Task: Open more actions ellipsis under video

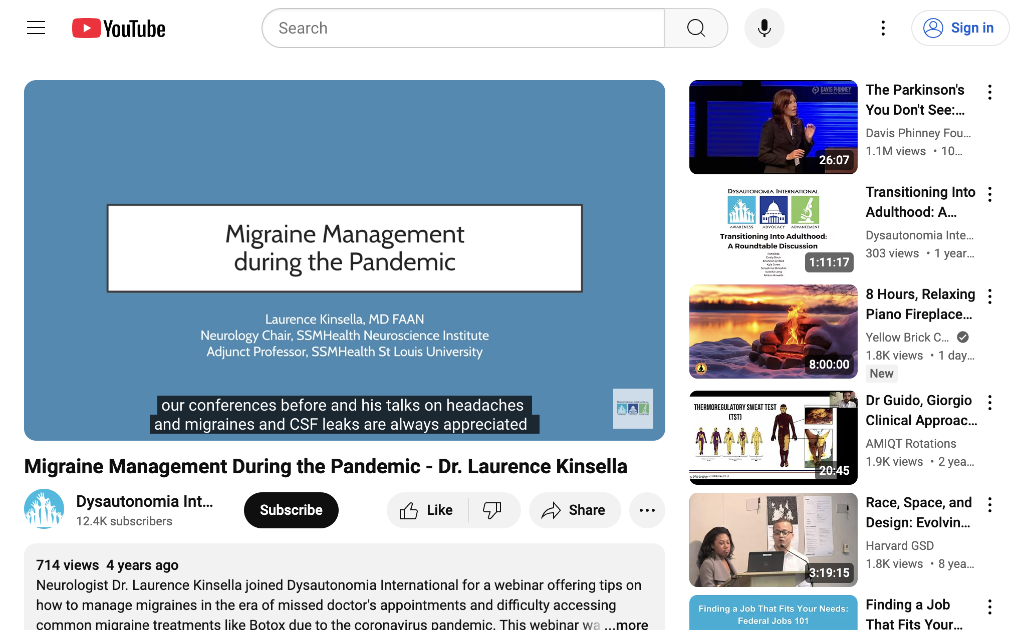Action: click(647, 510)
